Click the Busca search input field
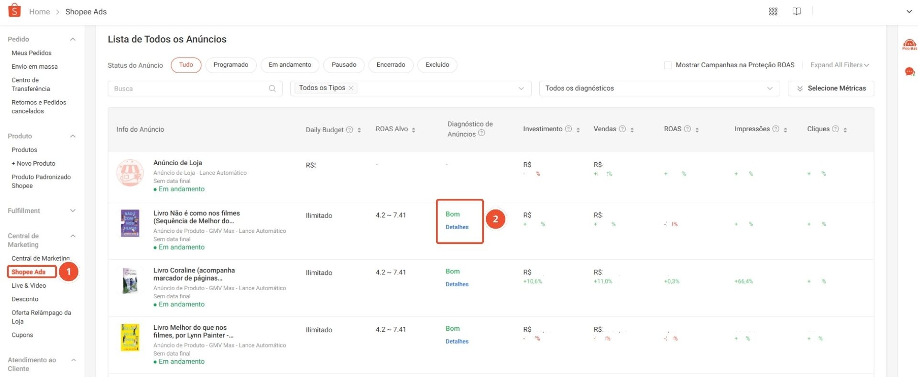 189,88
